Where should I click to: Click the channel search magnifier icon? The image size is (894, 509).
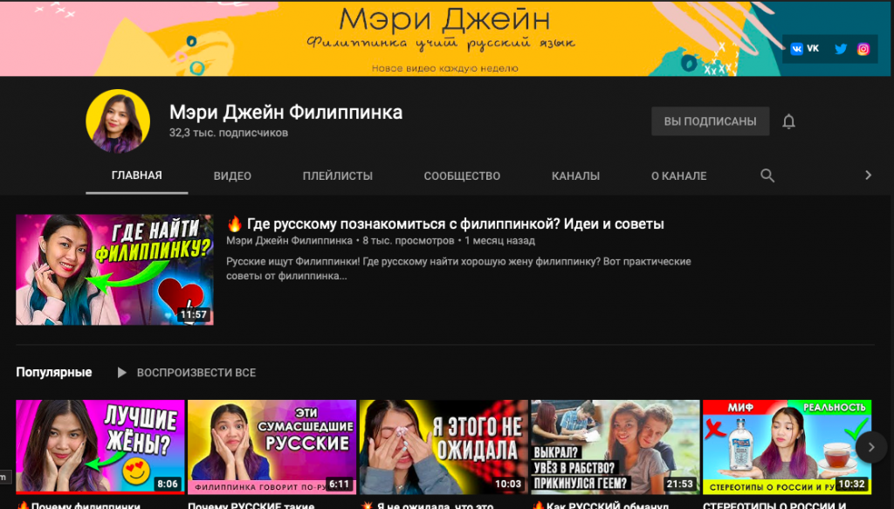(x=767, y=175)
